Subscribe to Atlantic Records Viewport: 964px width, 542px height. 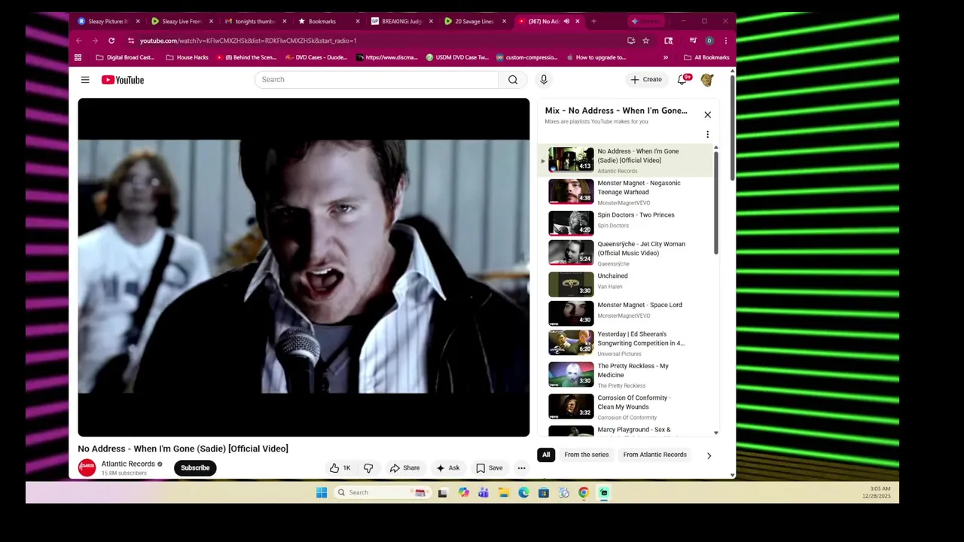[x=195, y=467]
